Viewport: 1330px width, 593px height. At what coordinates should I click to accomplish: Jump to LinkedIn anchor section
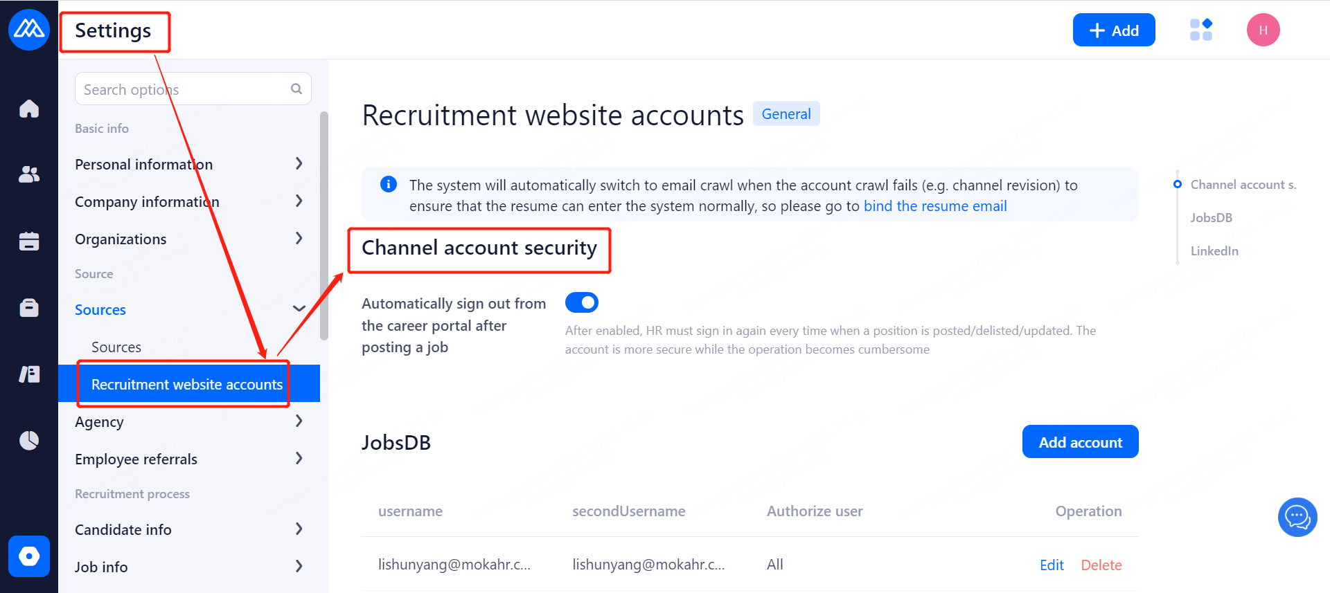(1214, 250)
